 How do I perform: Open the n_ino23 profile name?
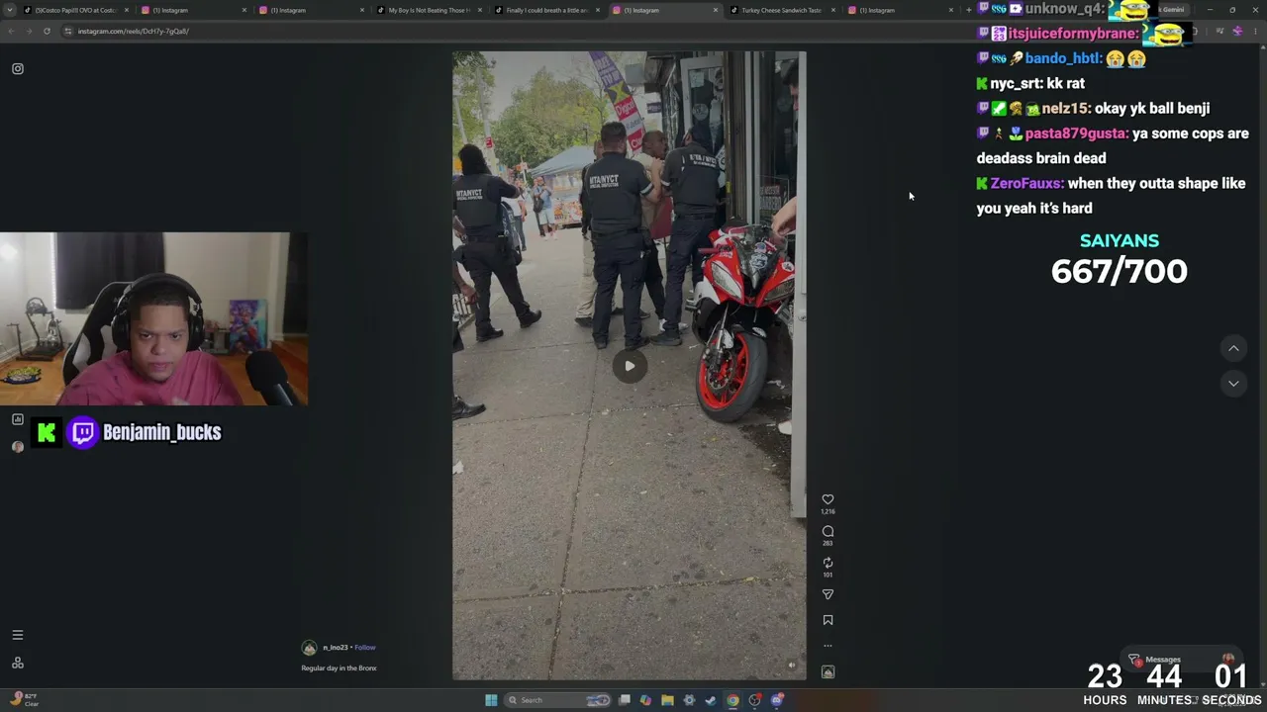(335, 648)
